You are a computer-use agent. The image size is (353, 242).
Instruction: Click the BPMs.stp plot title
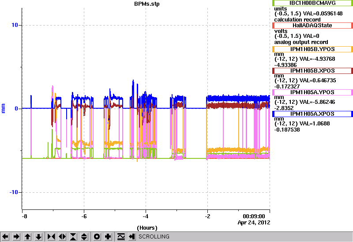point(147,4)
